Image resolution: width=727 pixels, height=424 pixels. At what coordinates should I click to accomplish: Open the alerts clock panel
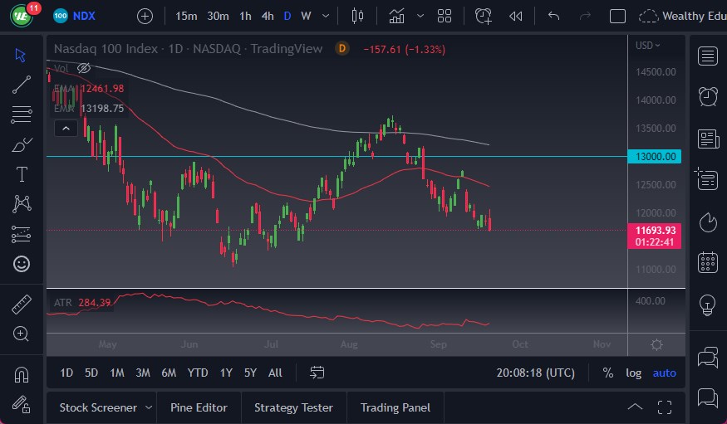click(708, 97)
